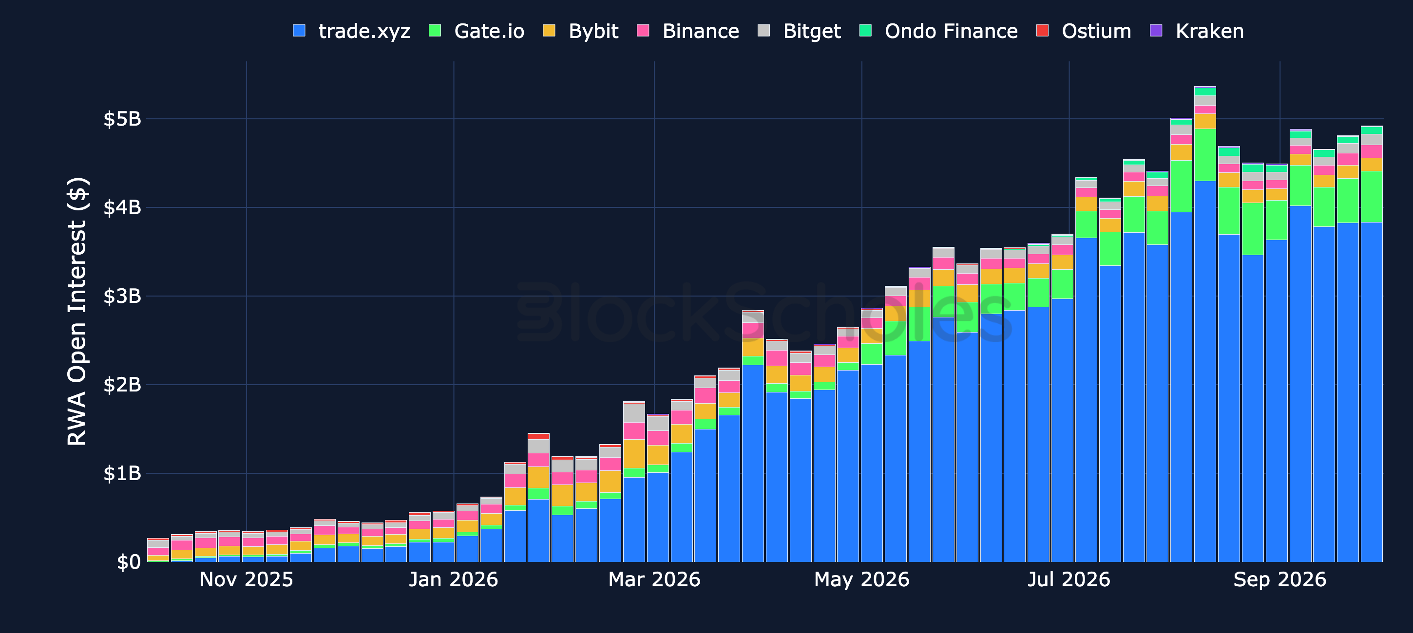Screen dimensions: 1413x633
Task: Click the gray Bitget legend swatch
Action: click(x=764, y=31)
